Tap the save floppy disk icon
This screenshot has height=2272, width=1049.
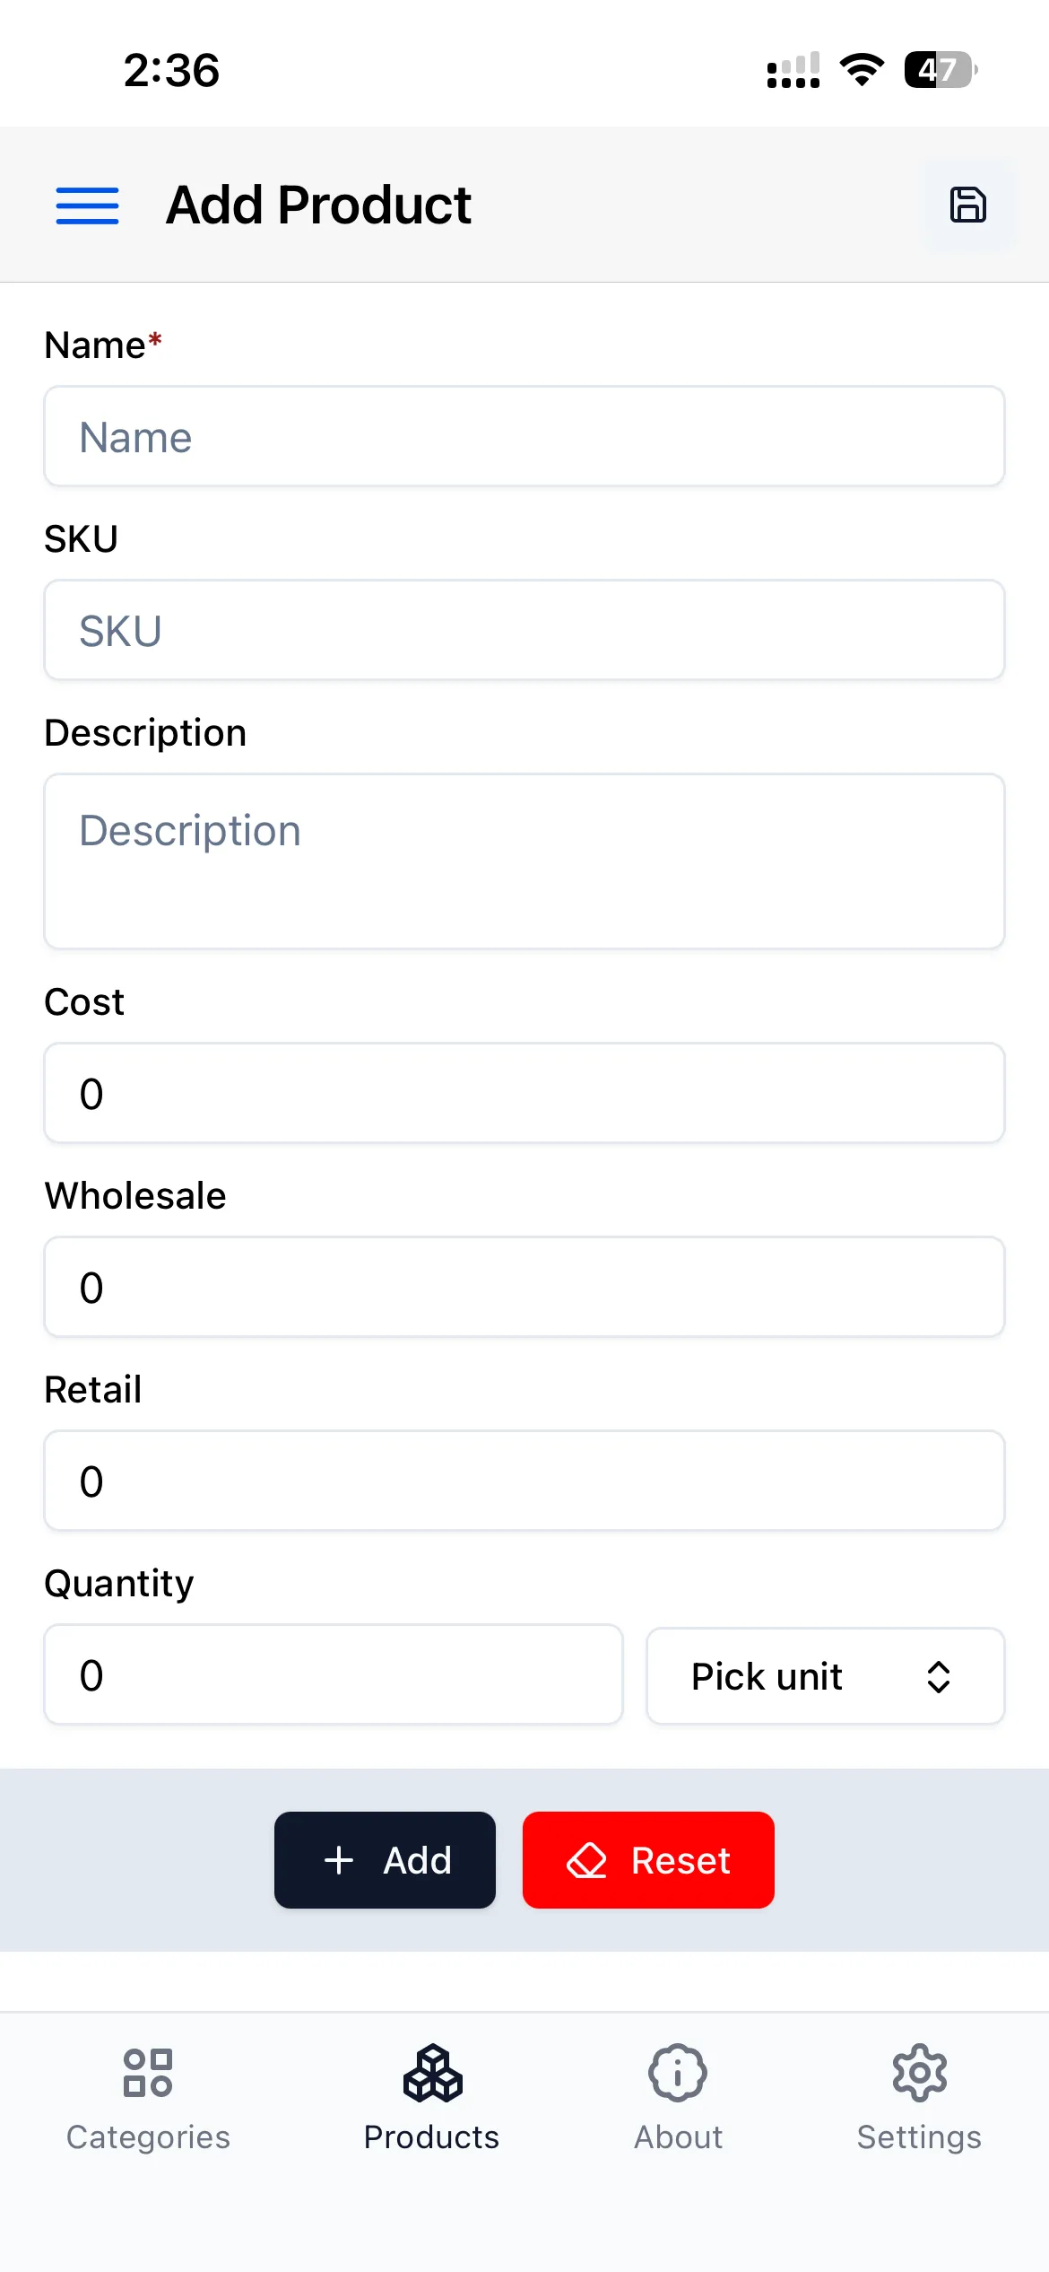(x=968, y=205)
